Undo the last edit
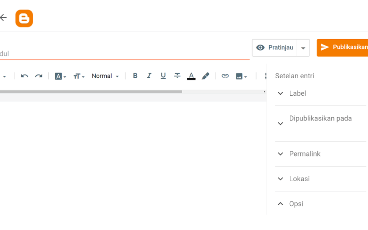This screenshot has height=230, width=368. 24,76
